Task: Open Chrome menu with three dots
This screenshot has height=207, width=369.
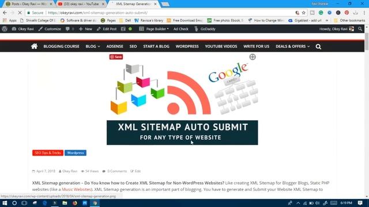Action: pos(364,13)
